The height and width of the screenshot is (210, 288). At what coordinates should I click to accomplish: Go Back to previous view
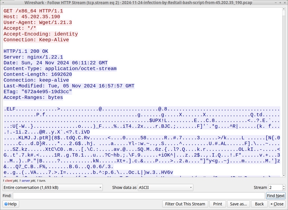[x=259, y=204]
